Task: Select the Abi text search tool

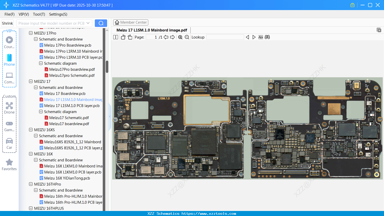Action: (x=260, y=37)
